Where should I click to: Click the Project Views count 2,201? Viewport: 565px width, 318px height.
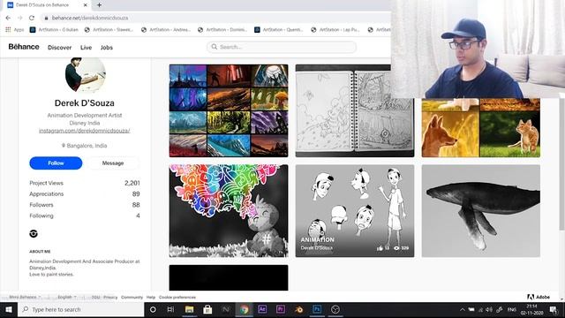132,183
